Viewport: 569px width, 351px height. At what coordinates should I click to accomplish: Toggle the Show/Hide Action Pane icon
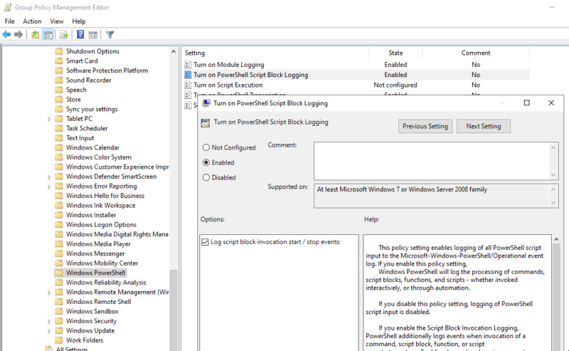(93, 34)
